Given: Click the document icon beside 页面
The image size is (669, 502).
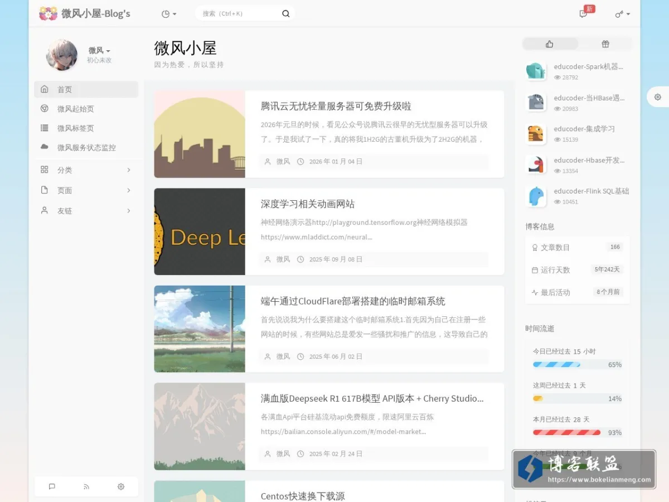Looking at the screenshot, I should [45, 190].
